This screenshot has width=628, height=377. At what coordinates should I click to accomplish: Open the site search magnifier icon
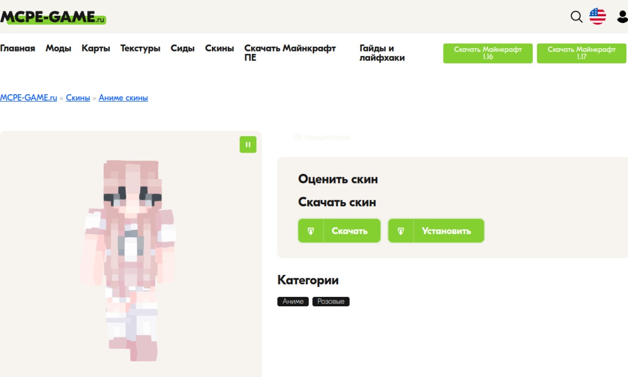point(576,17)
